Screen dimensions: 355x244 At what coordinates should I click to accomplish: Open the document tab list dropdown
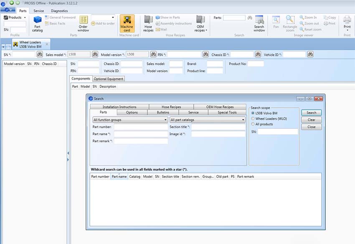click(3, 47)
